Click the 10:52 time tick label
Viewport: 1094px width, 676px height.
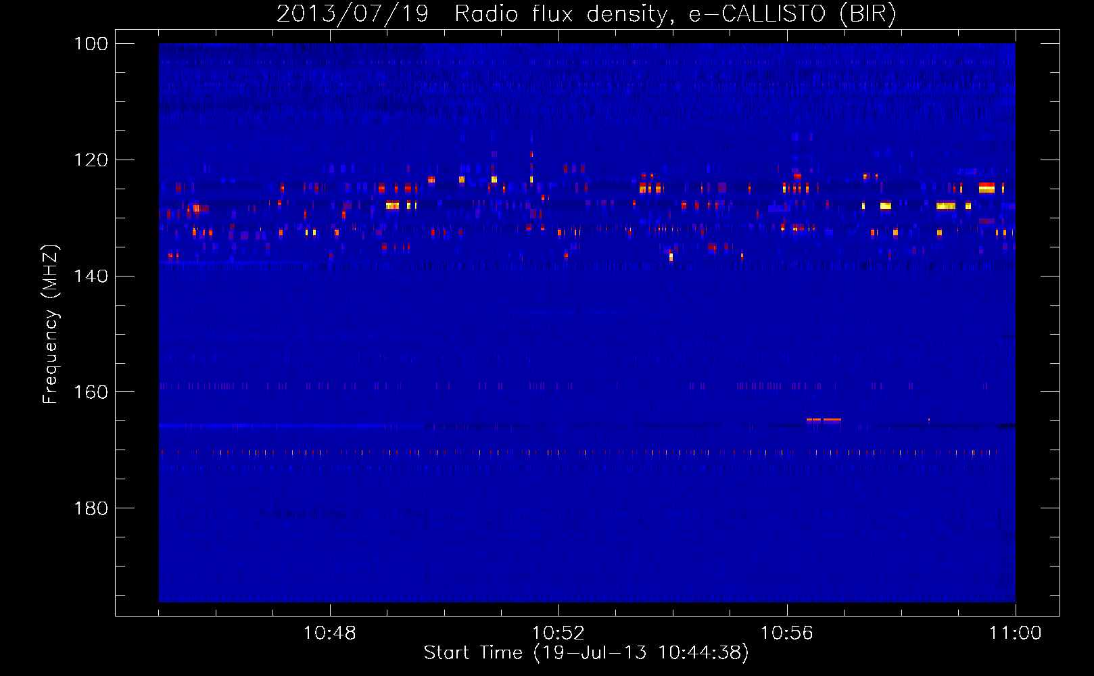(x=558, y=633)
